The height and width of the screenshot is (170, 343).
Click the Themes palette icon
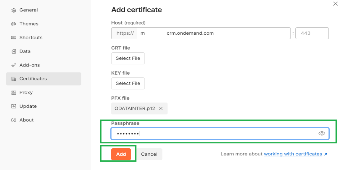(x=14, y=24)
